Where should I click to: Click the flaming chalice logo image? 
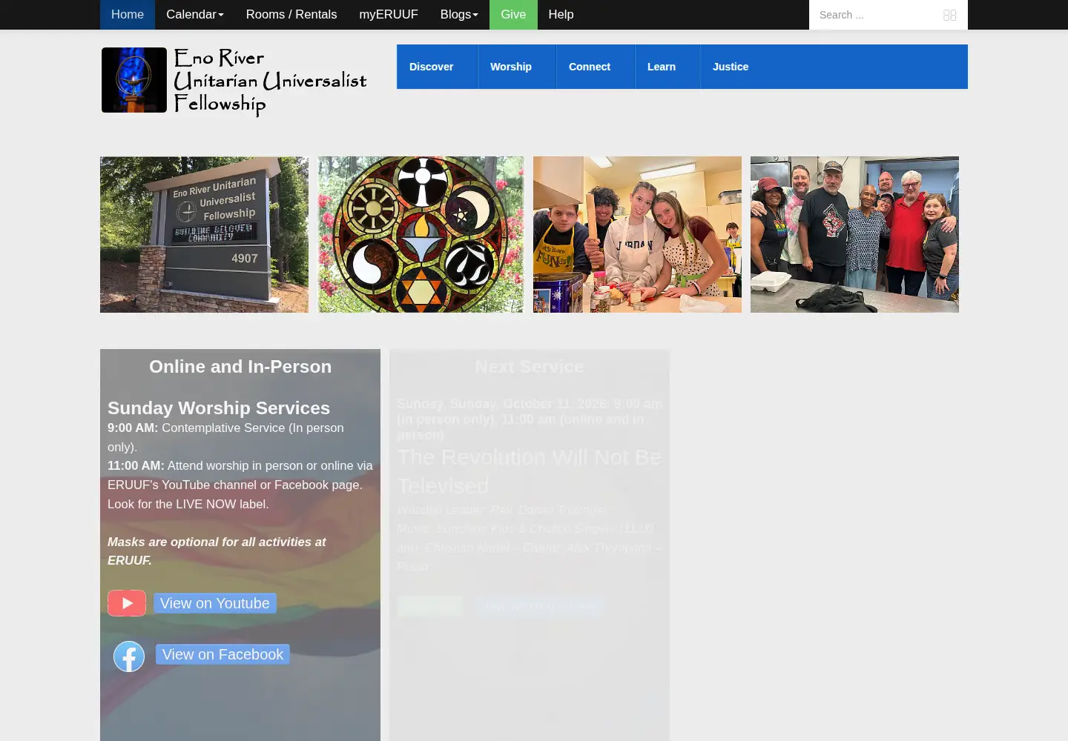tap(134, 80)
